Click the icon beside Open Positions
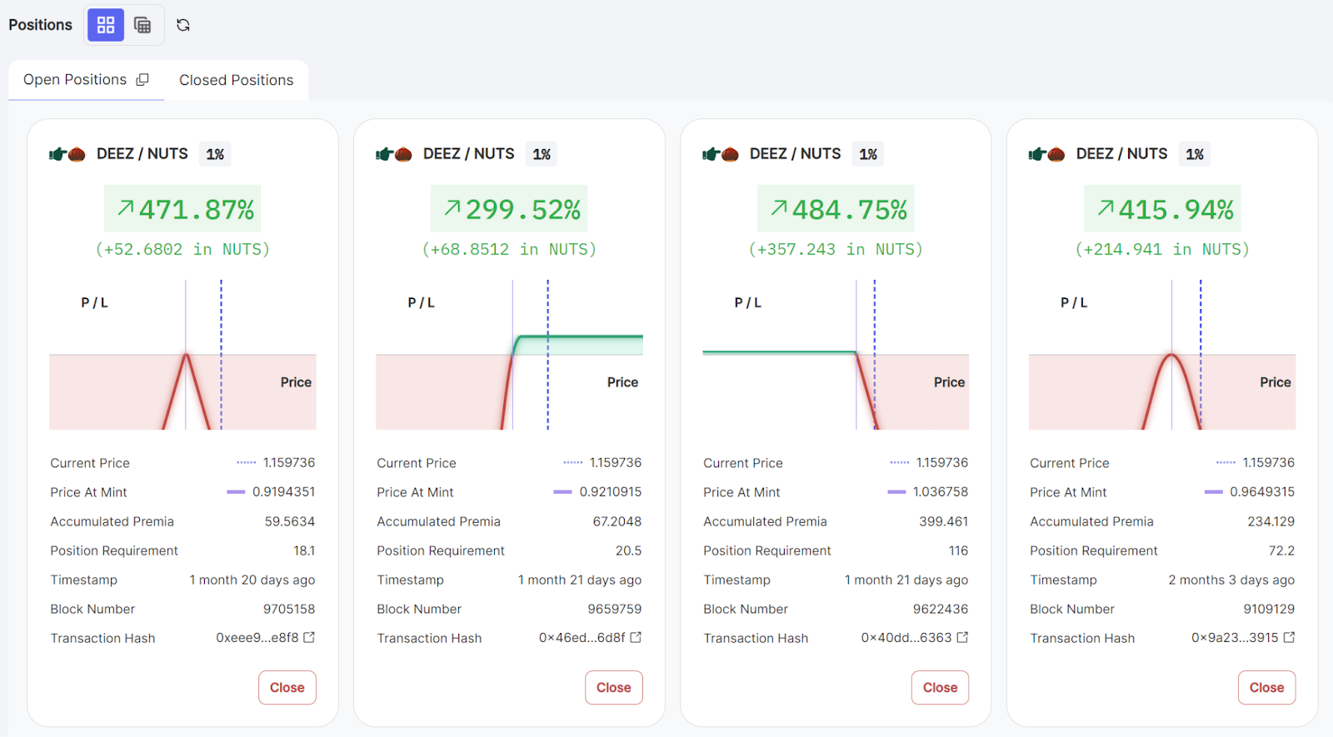 click(142, 80)
